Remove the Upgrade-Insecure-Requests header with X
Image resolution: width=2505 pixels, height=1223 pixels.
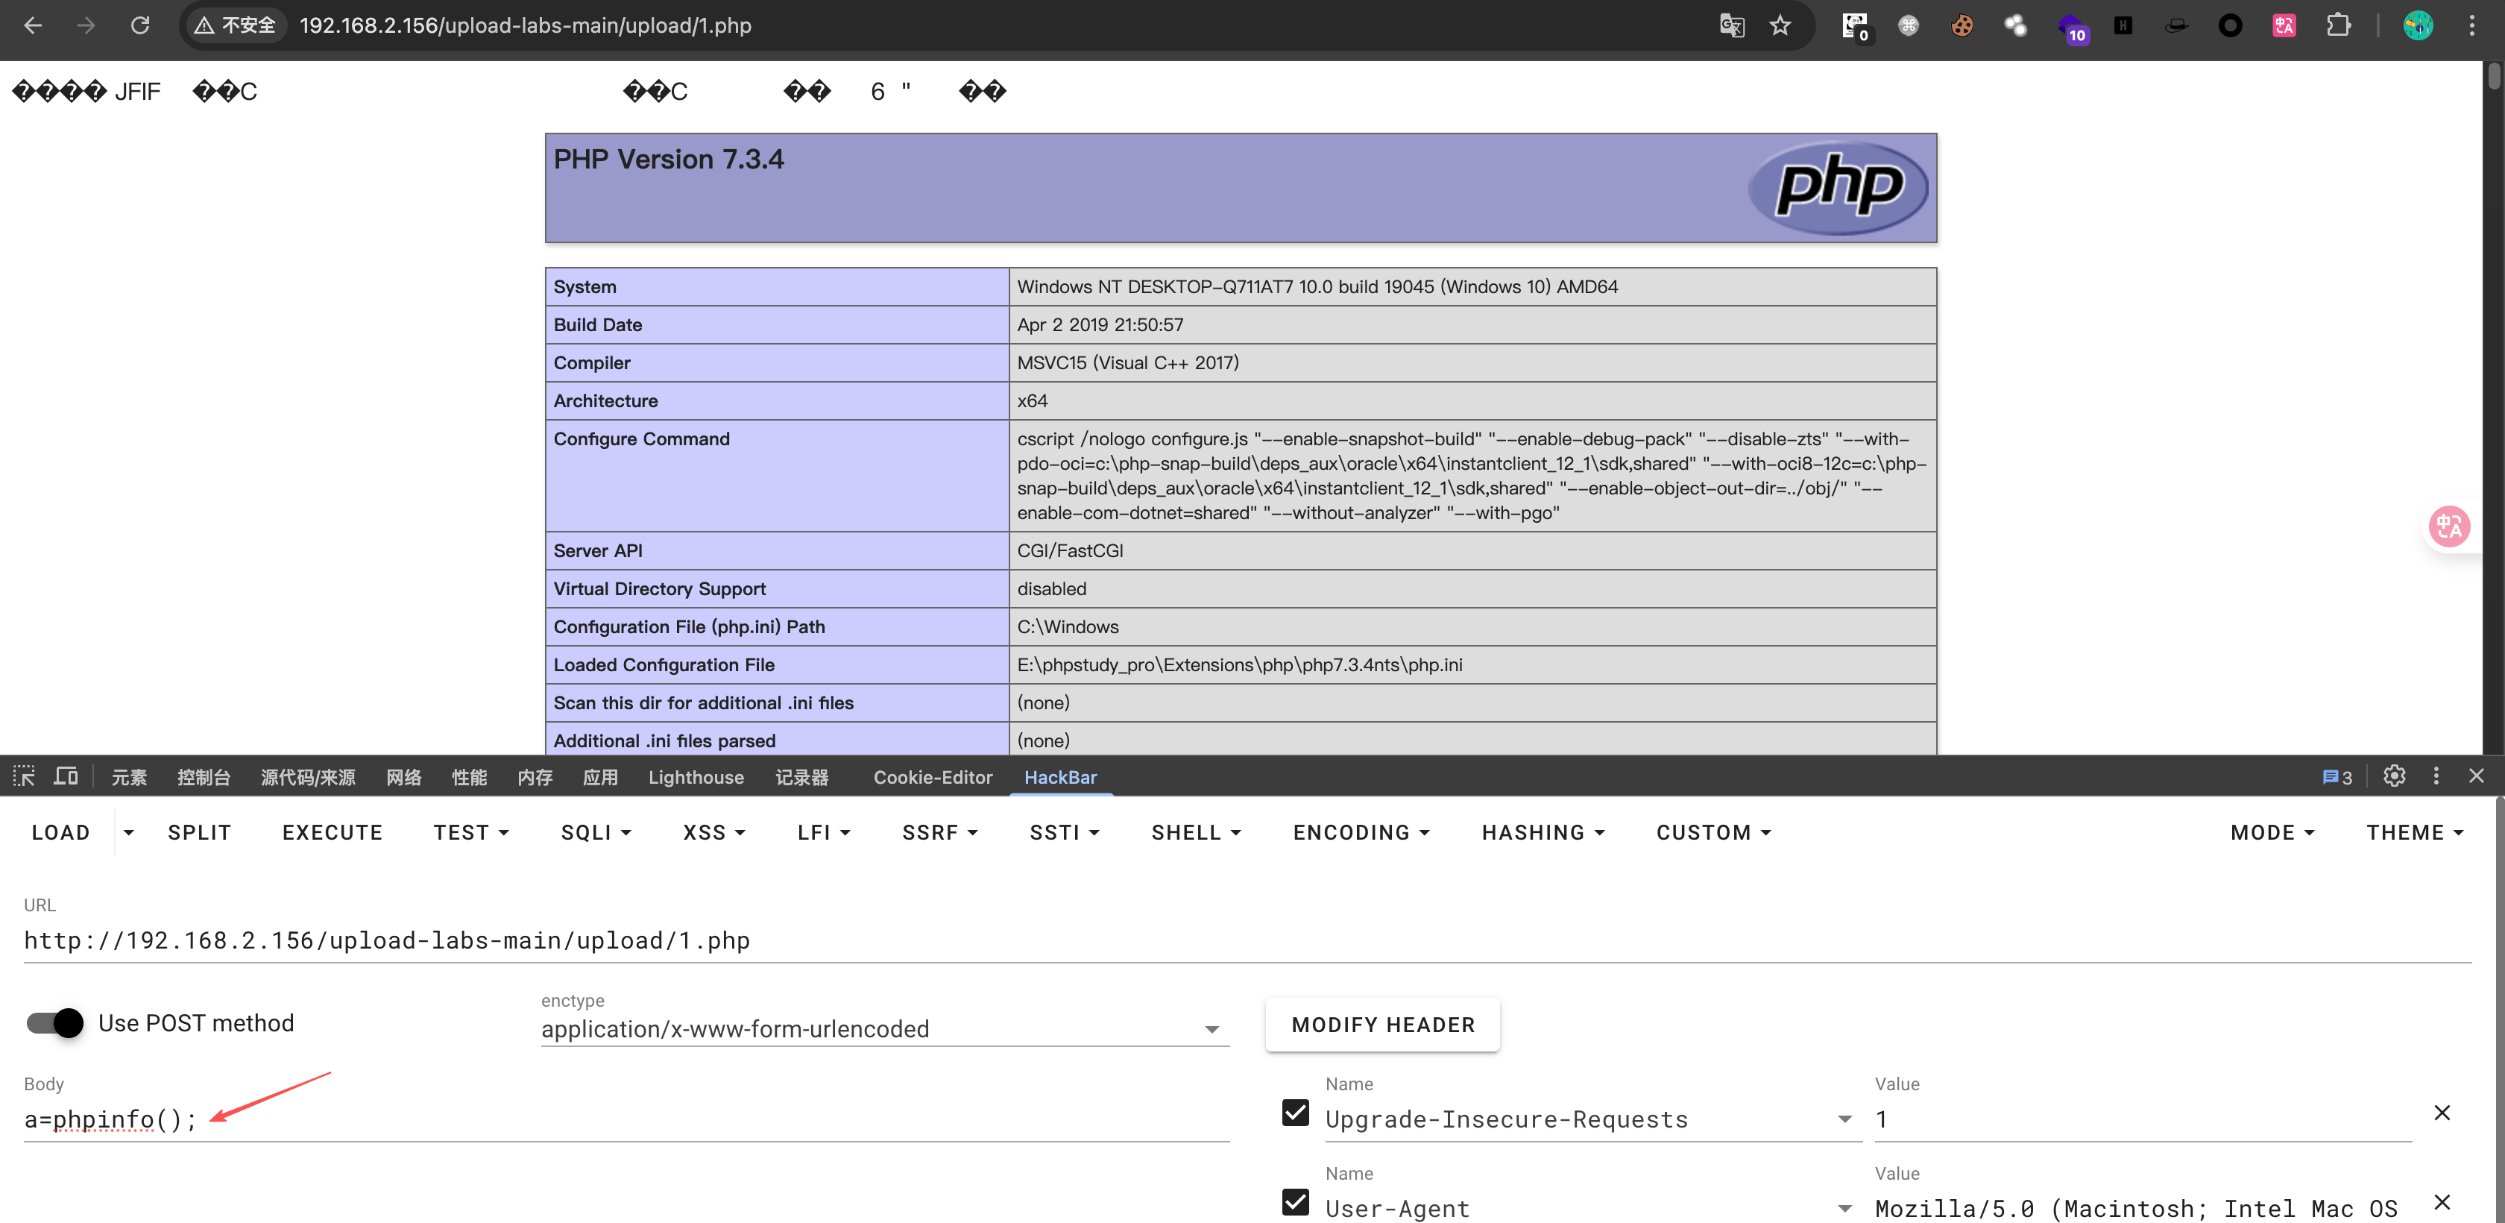click(x=2442, y=1112)
